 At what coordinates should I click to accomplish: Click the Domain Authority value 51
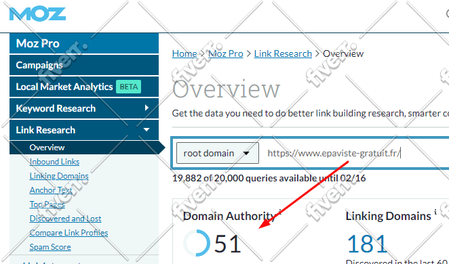click(228, 244)
